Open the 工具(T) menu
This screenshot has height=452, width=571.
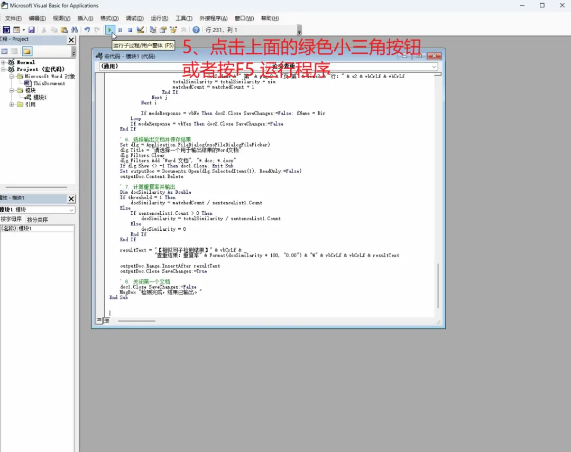point(183,18)
